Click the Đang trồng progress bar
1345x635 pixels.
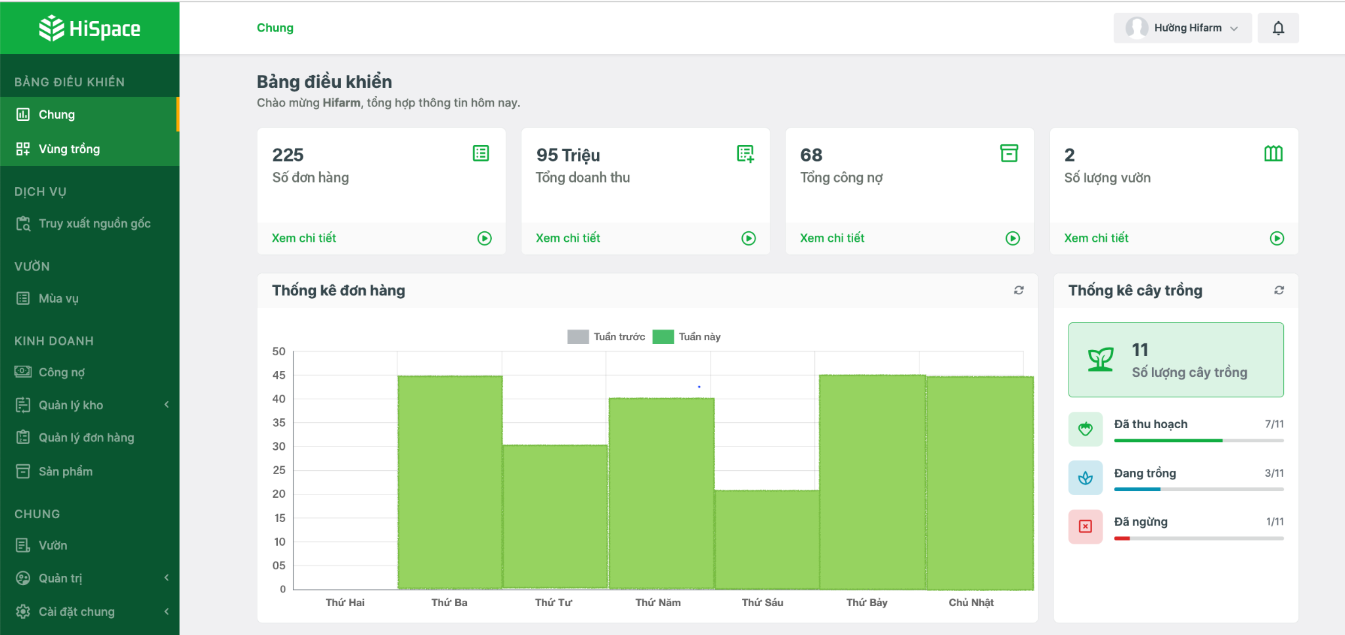1198,489
